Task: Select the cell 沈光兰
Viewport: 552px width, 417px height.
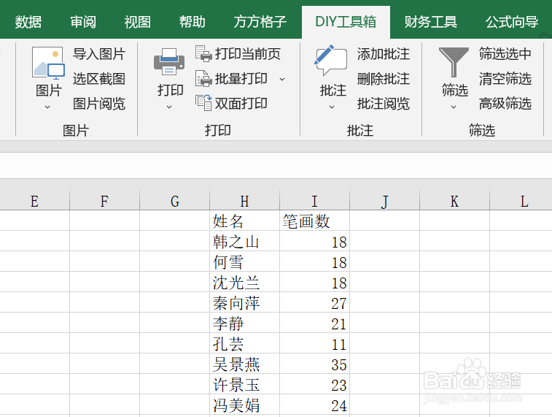Action: tap(245, 282)
